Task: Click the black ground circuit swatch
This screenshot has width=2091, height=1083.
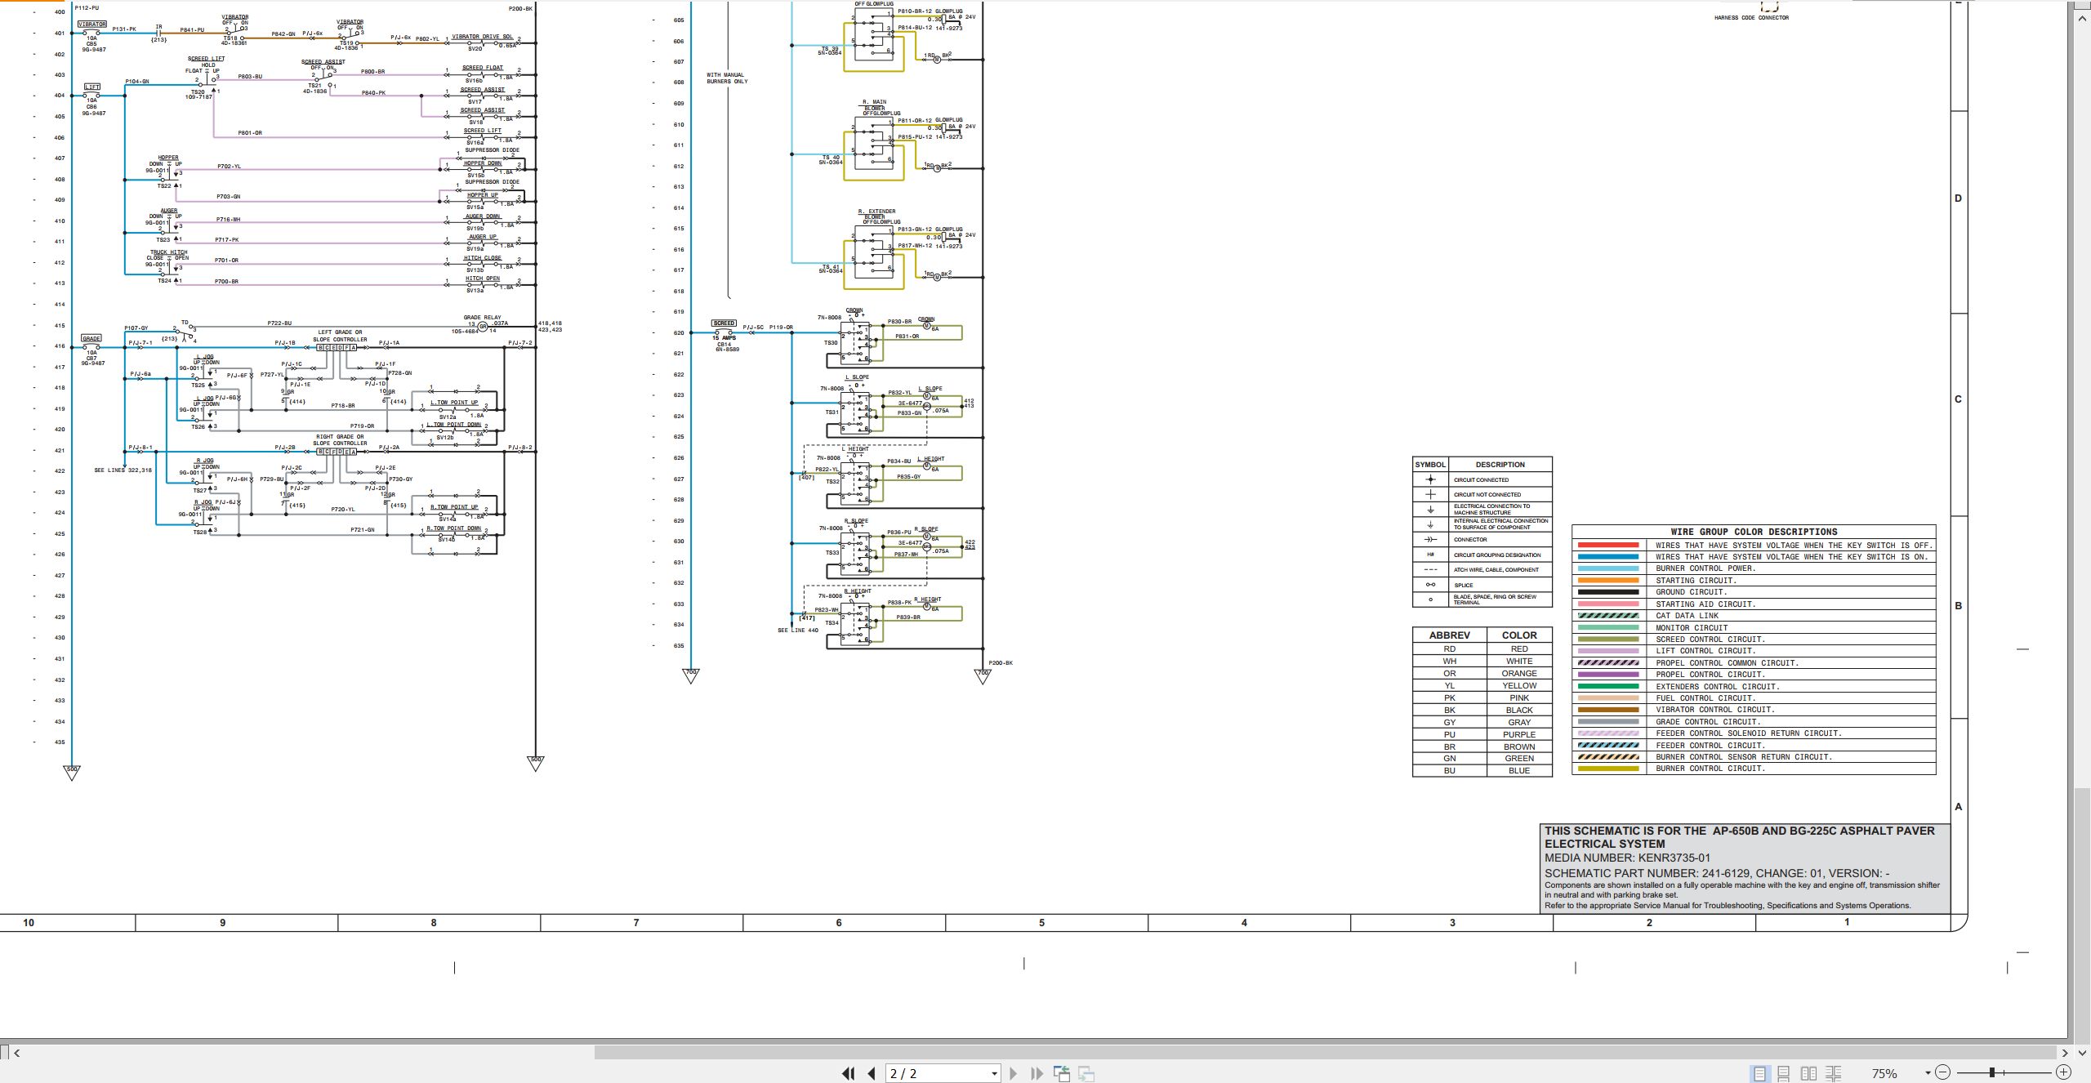Action: pos(1608,592)
